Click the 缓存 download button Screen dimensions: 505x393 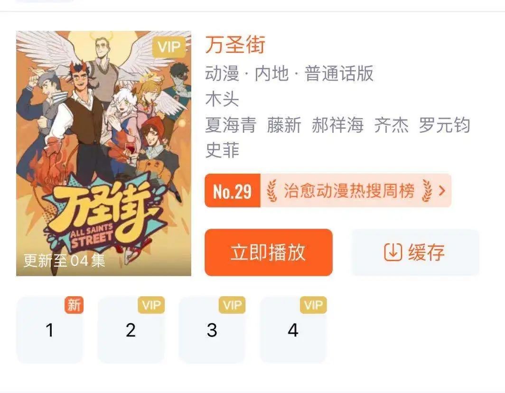pos(415,252)
